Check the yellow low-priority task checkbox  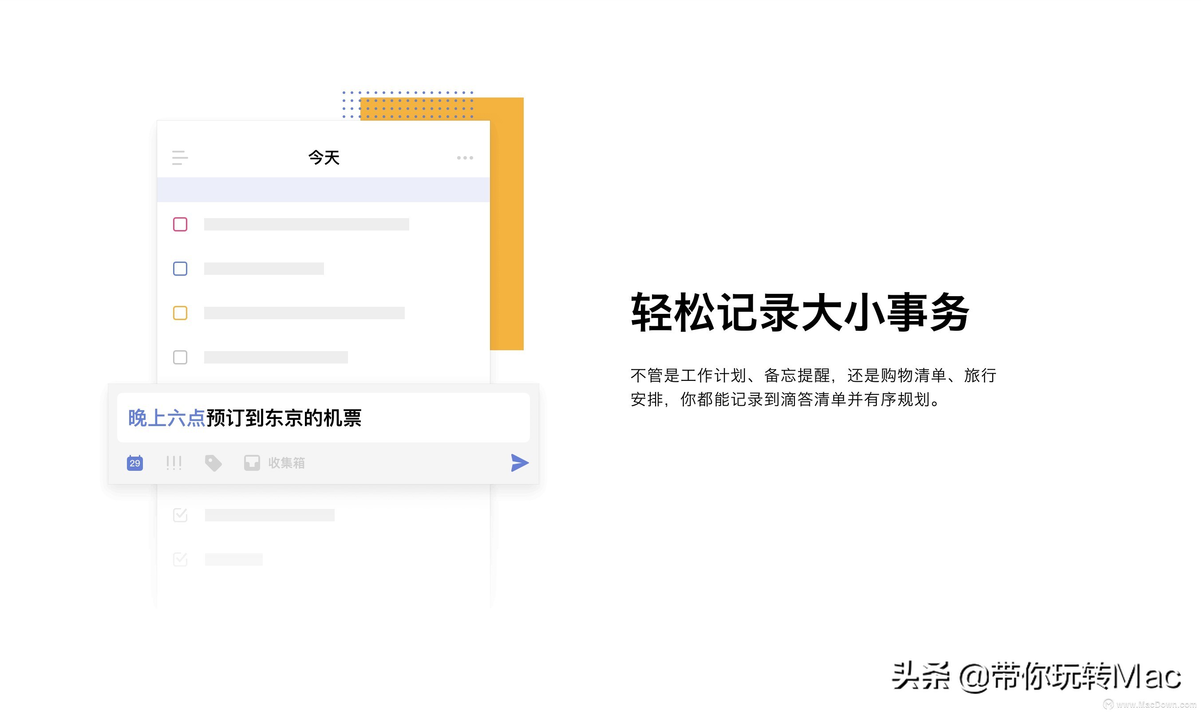pyautogui.click(x=180, y=313)
